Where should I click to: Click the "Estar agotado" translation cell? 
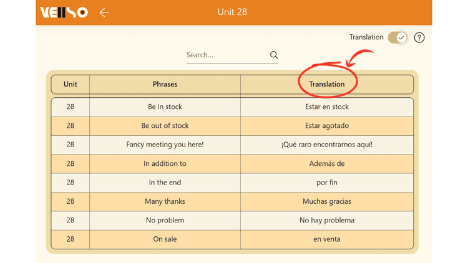(327, 126)
